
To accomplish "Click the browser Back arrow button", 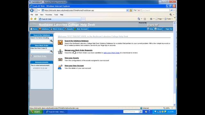I will tap(32, 10).
